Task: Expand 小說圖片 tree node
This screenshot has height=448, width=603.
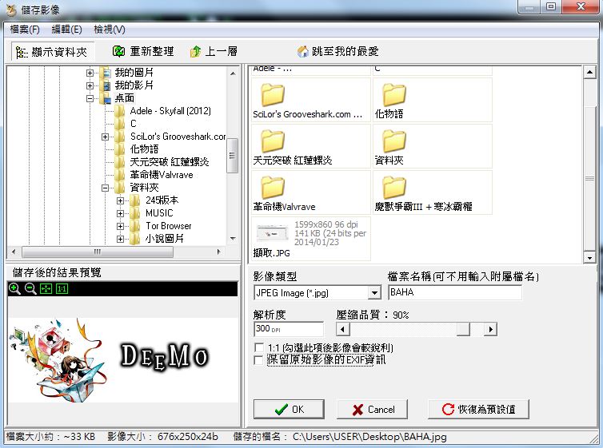Action: click(121, 239)
